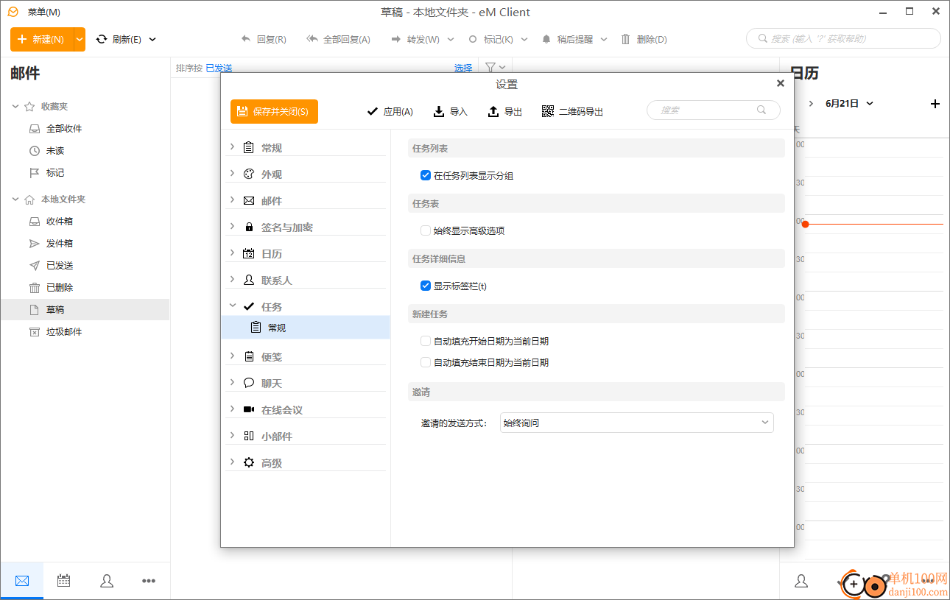Select the 小部件 widgets icon
Screen dimensions: 950x600
tap(249, 436)
